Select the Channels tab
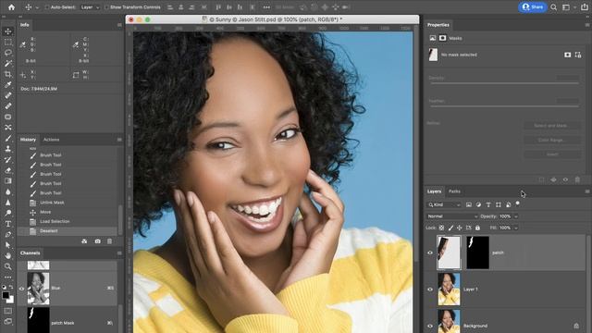The height and width of the screenshot is (333, 592). [x=31, y=253]
